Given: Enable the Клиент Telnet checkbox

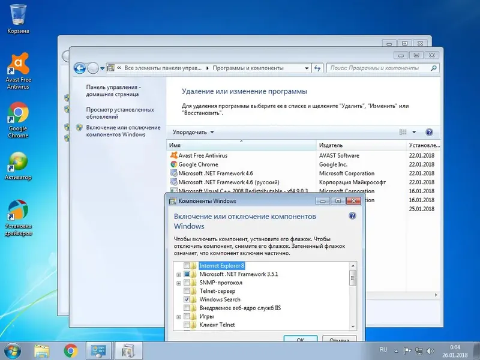Looking at the screenshot, I should click(187, 325).
